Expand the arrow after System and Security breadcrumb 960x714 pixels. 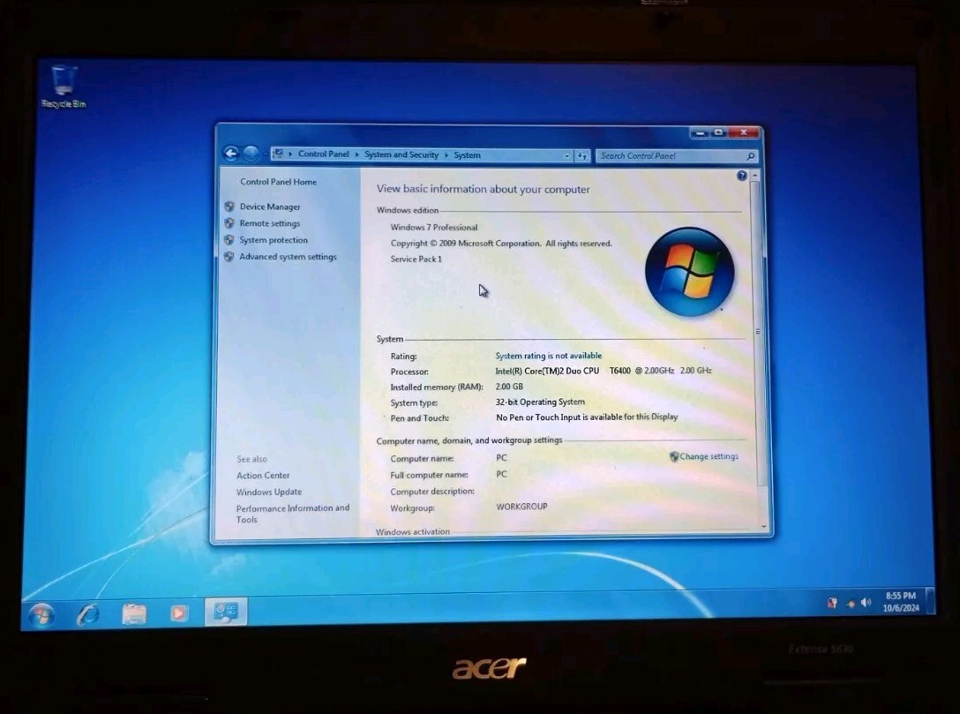tap(446, 155)
